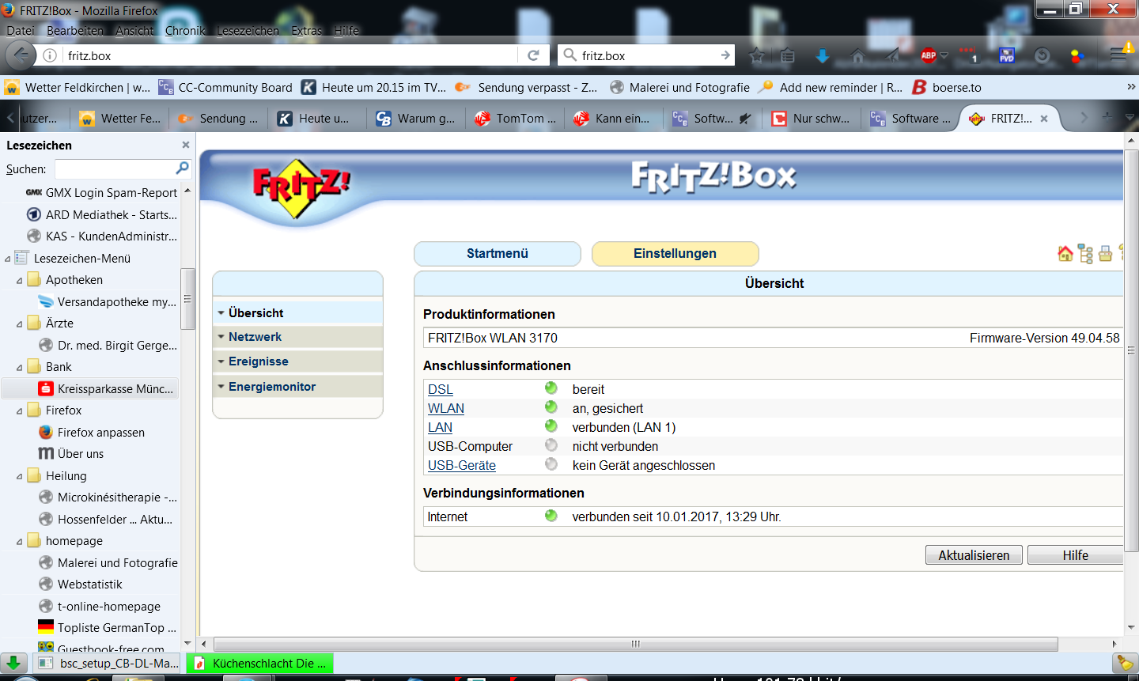Screen dimensions: 1139x681
Task: Open the downloads blue arrow icon
Action: pyautogui.click(x=823, y=55)
